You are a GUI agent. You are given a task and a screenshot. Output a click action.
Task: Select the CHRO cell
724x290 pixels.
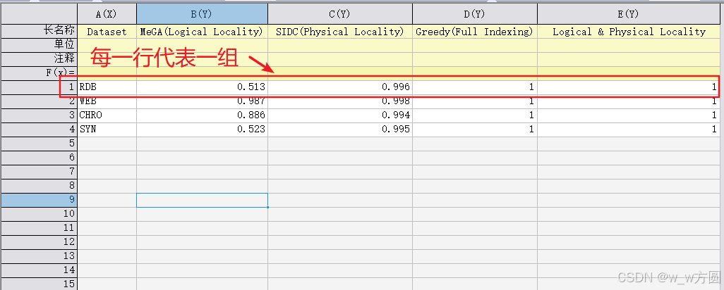[107, 115]
